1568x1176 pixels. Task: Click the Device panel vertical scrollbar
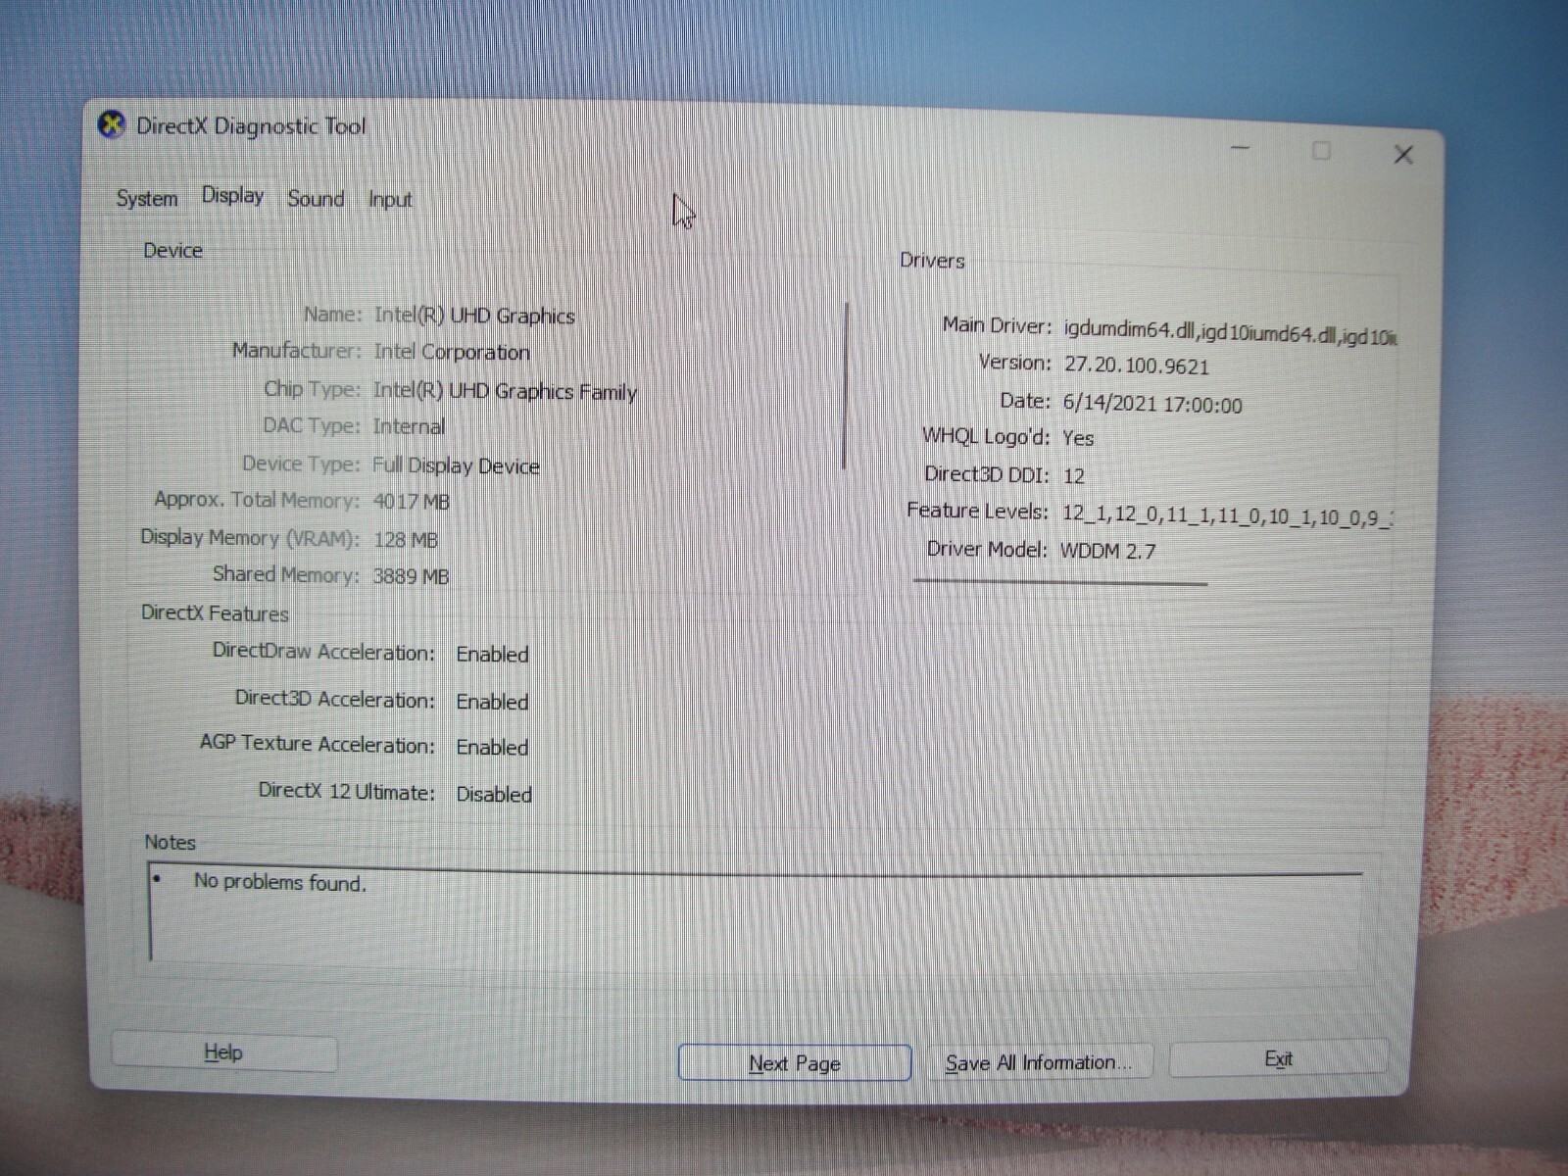(845, 386)
